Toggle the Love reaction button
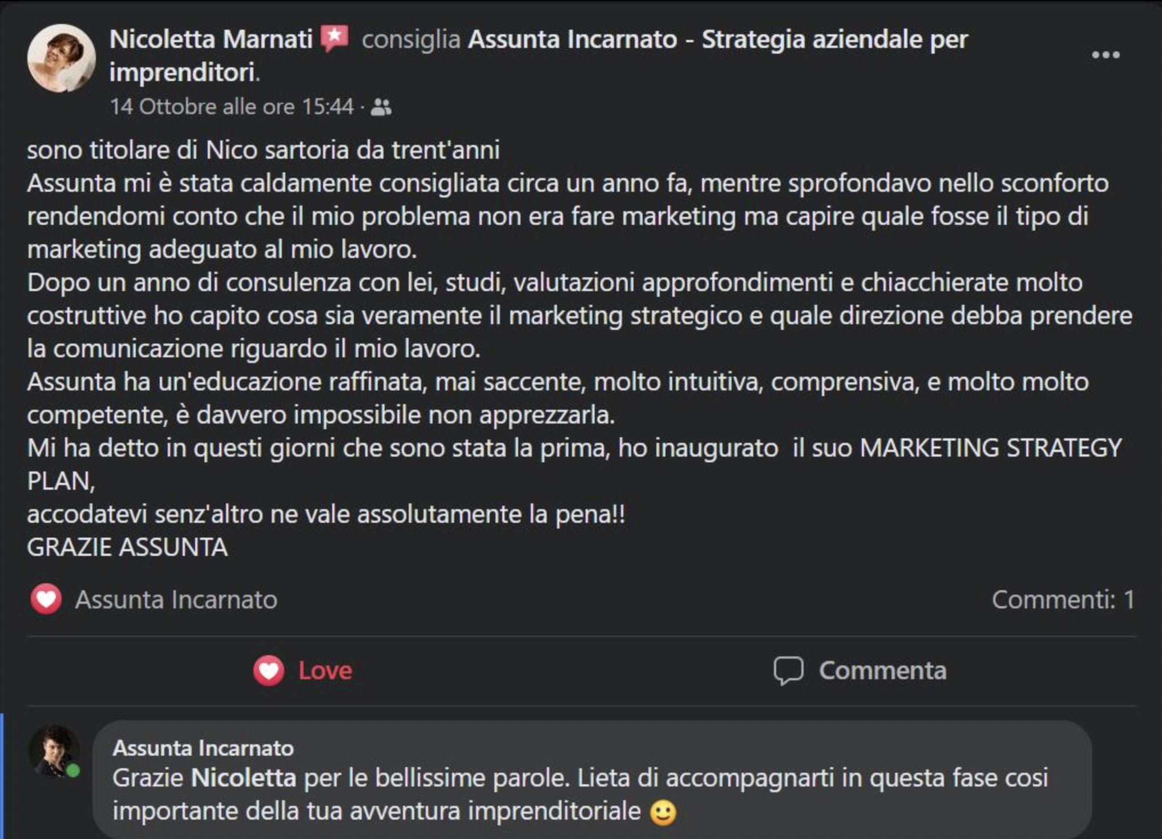This screenshot has height=839, width=1162. (303, 671)
